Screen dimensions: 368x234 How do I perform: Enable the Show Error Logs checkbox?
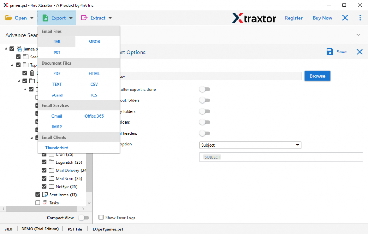101,218
